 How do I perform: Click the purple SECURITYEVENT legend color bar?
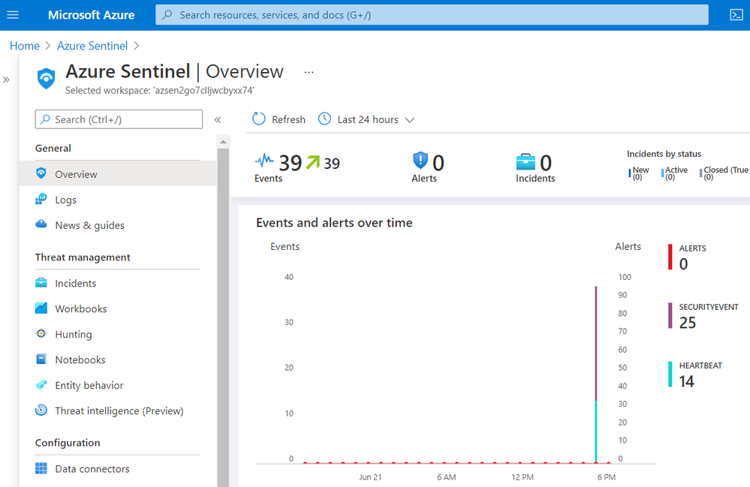(670, 315)
